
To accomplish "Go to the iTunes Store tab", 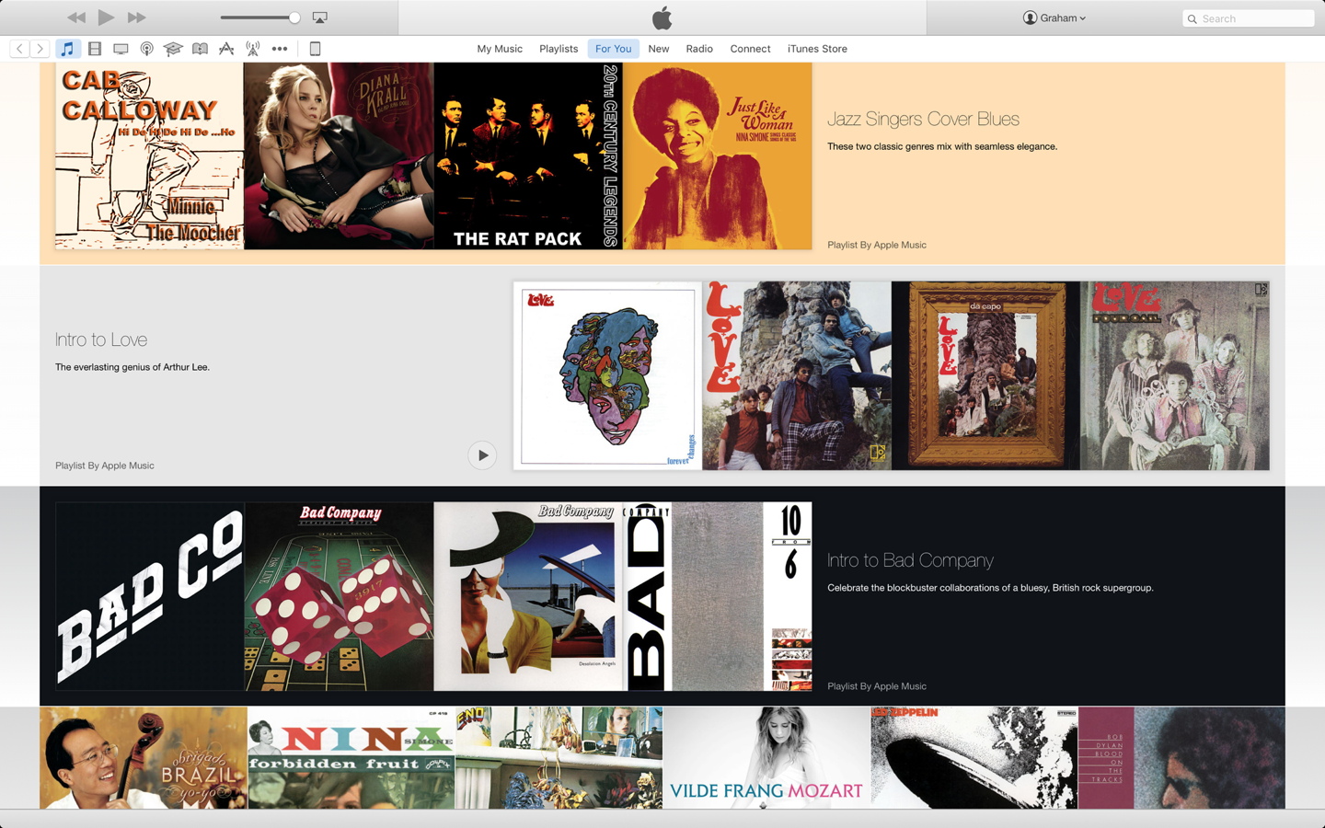I will 817,49.
